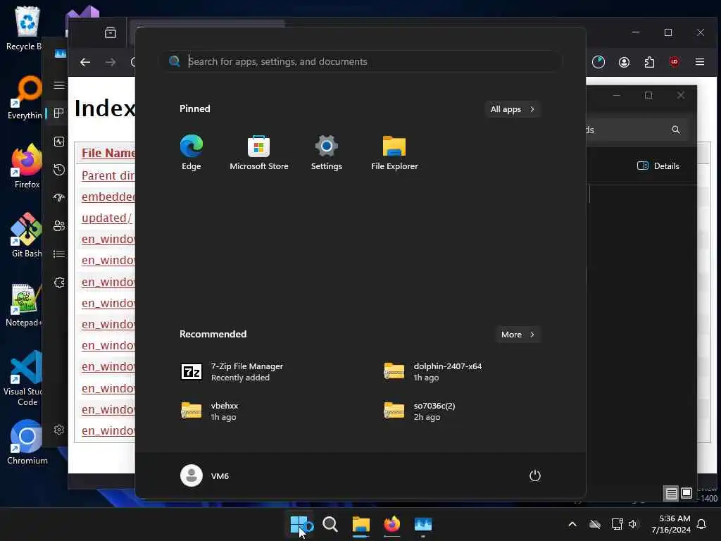Switch to the monitor app on taskbar

point(423,524)
